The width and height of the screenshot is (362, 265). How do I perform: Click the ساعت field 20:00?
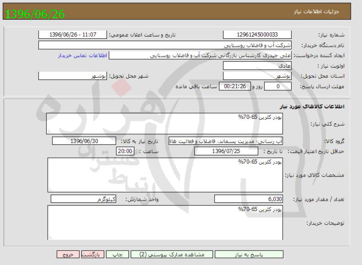[125, 151]
